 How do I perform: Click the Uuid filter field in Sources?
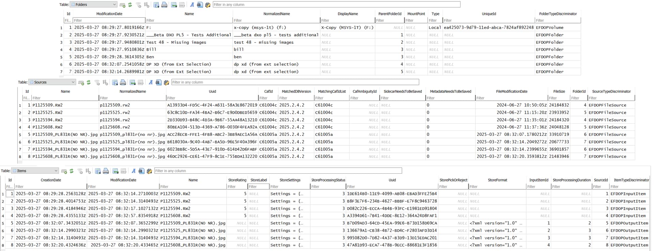[x=212, y=98]
